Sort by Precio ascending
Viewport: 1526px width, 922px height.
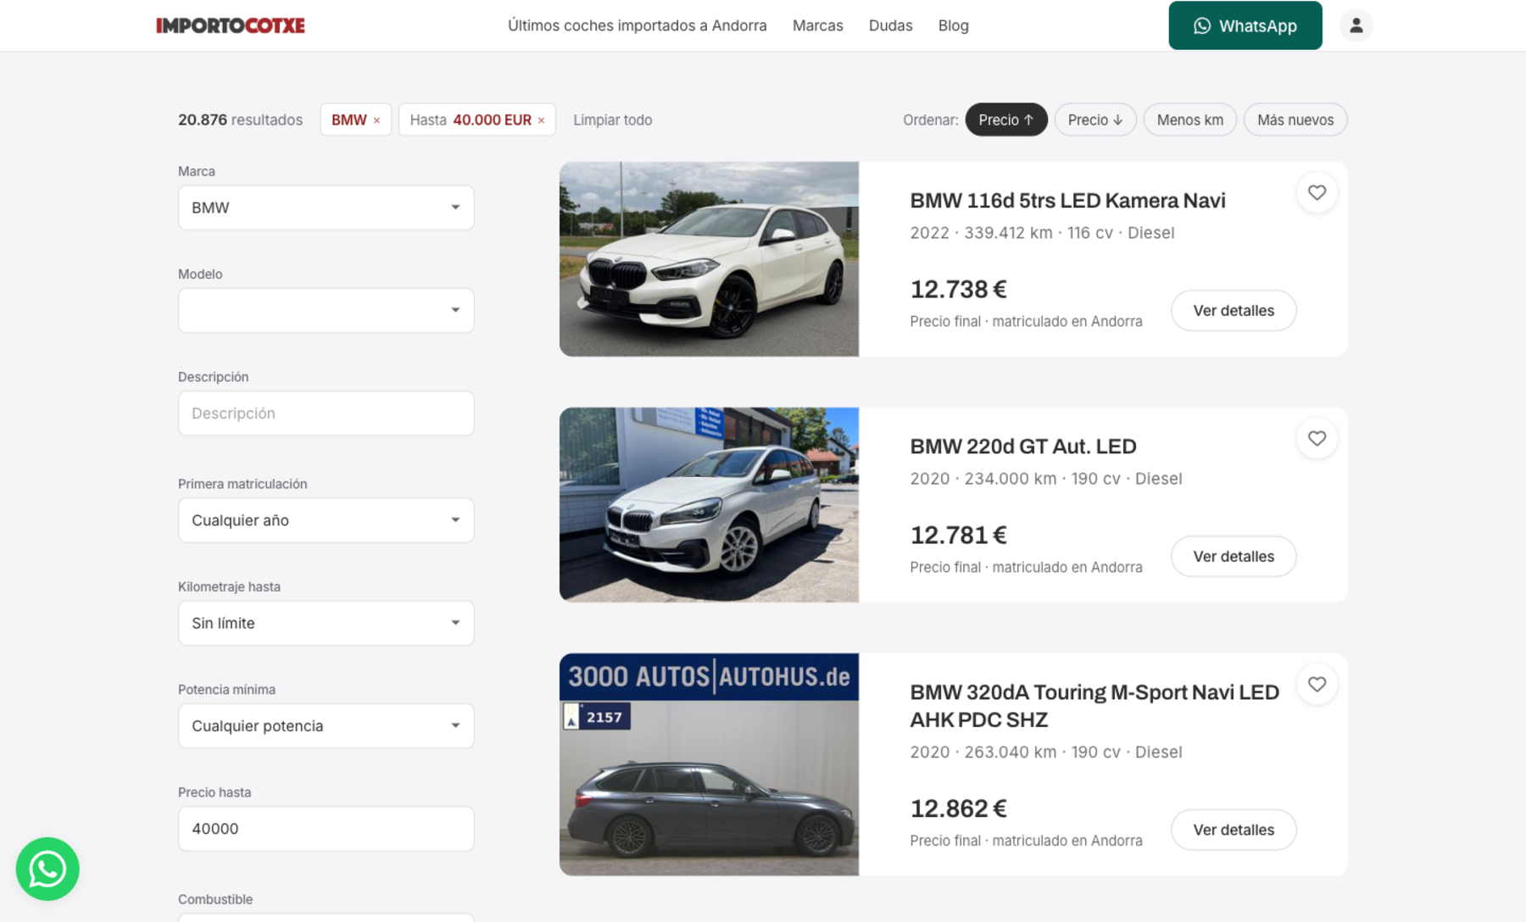1006,119
